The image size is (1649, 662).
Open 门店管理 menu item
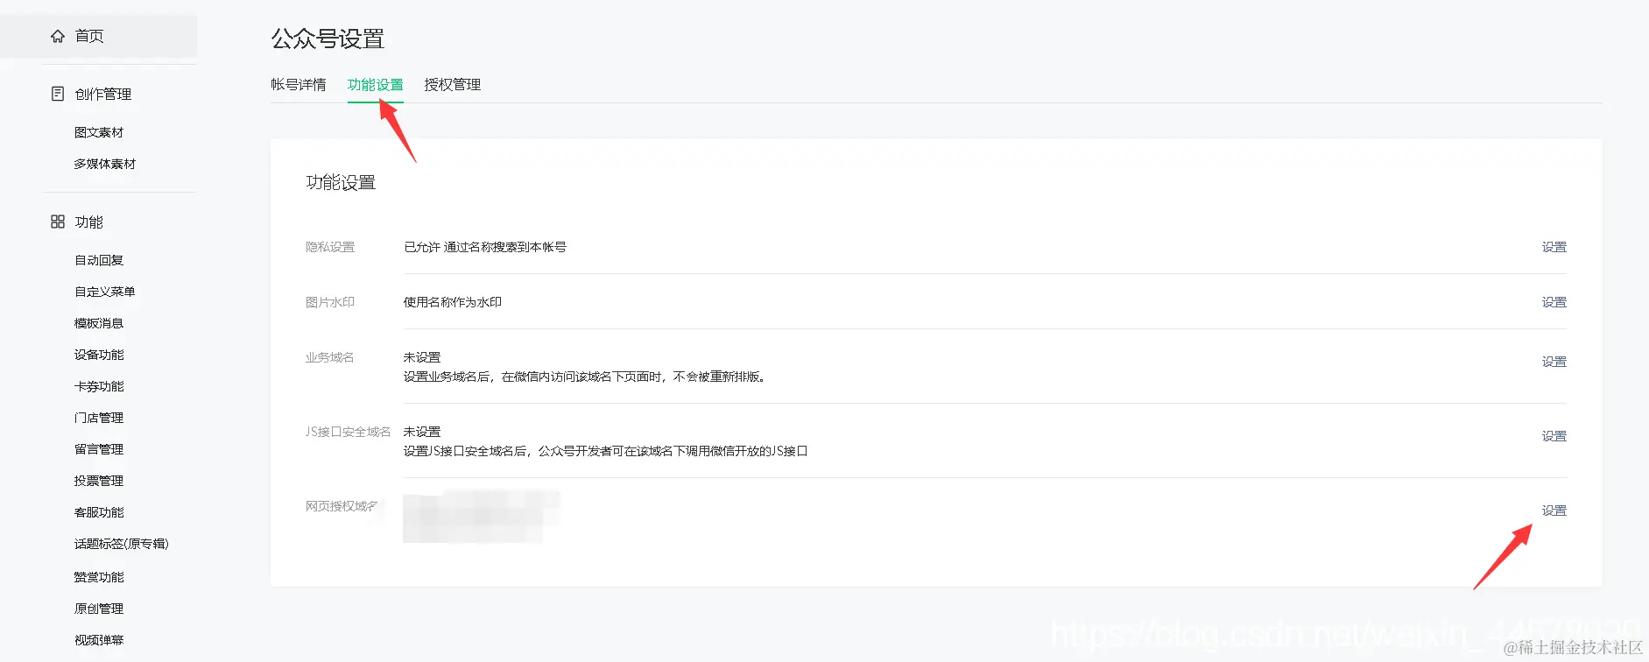pos(99,418)
